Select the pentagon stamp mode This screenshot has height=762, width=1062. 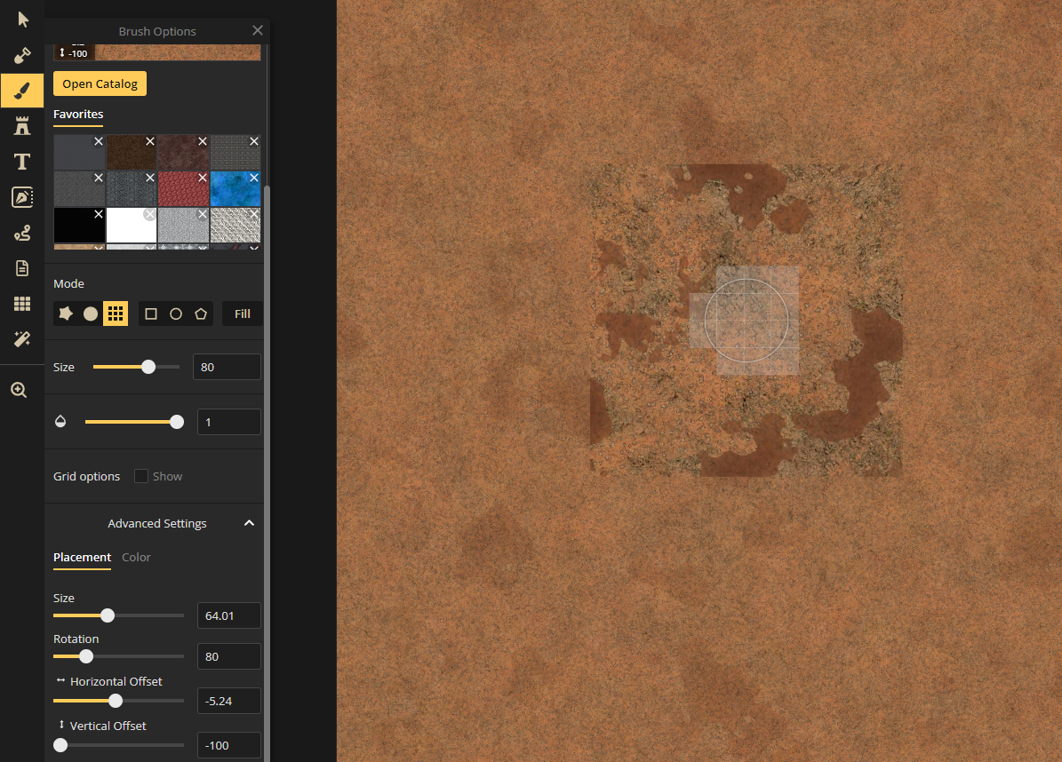point(200,314)
